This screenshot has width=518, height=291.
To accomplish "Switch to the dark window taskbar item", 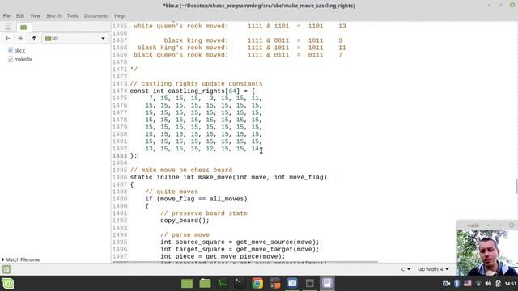I will click(x=310, y=284).
